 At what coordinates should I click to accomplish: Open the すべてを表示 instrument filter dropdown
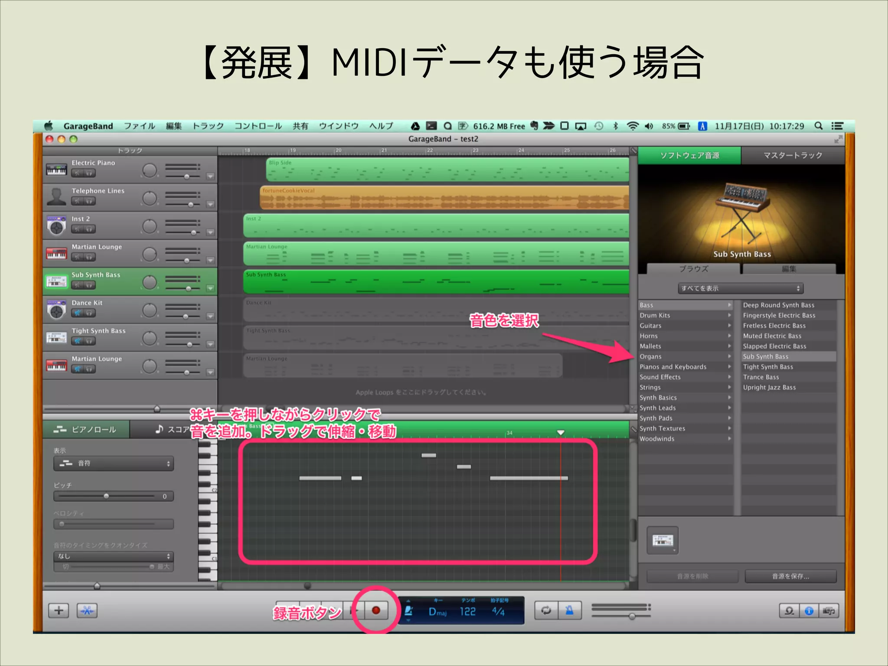coord(741,288)
